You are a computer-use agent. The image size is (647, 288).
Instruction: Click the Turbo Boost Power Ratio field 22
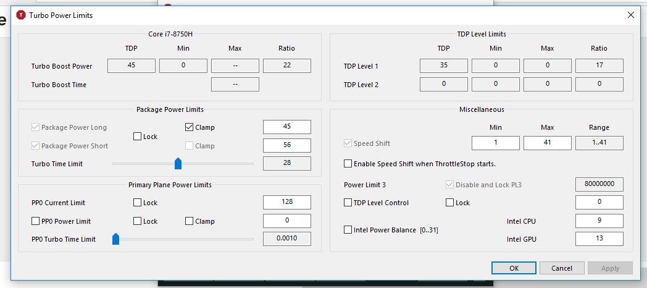click(287, 66)
